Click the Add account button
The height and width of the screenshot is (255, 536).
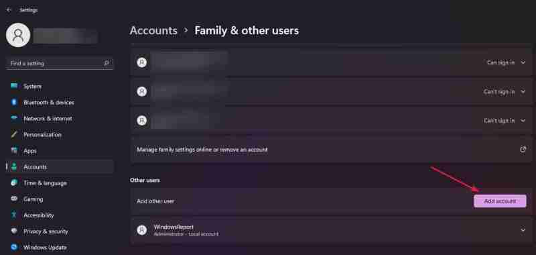(x=500, y=201)
